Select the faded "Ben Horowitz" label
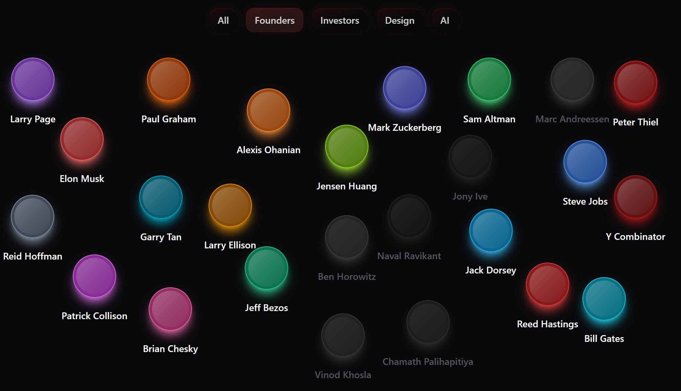 tap(347, 277)
